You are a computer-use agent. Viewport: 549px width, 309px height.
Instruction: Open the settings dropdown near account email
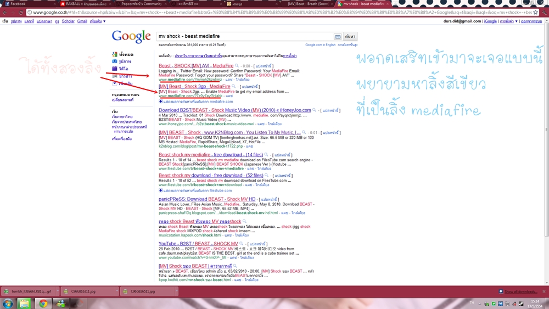coord(508,21)
